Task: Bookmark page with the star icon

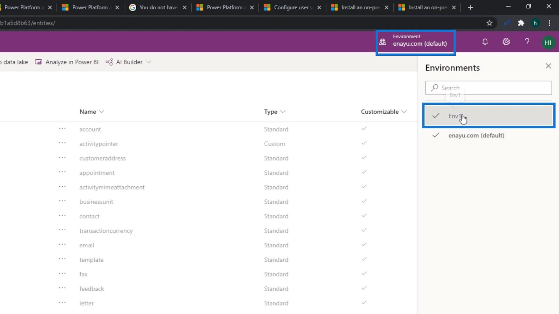Action: 489,23
